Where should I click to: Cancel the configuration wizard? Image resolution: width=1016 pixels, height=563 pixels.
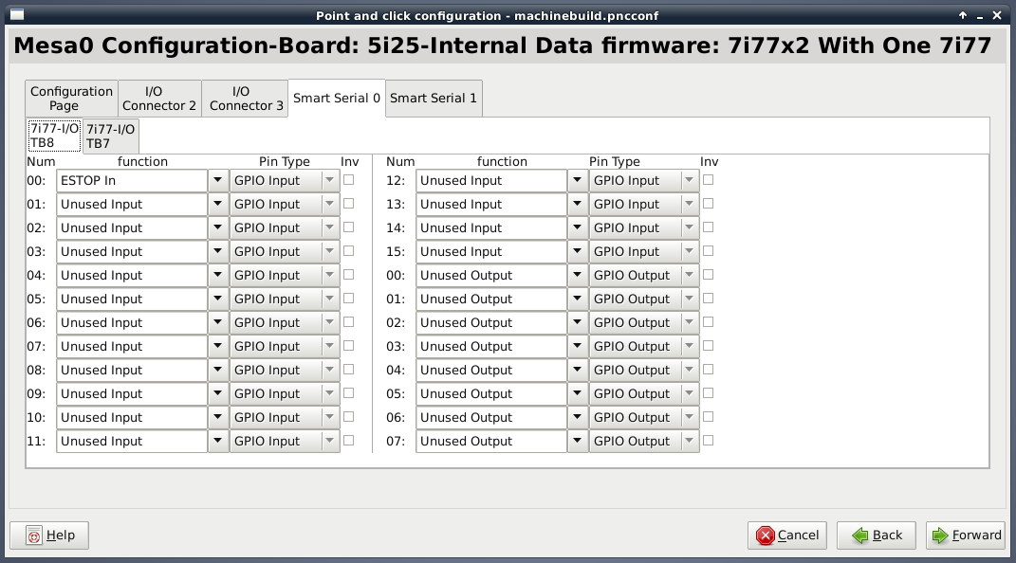click(x=786, y=536)
